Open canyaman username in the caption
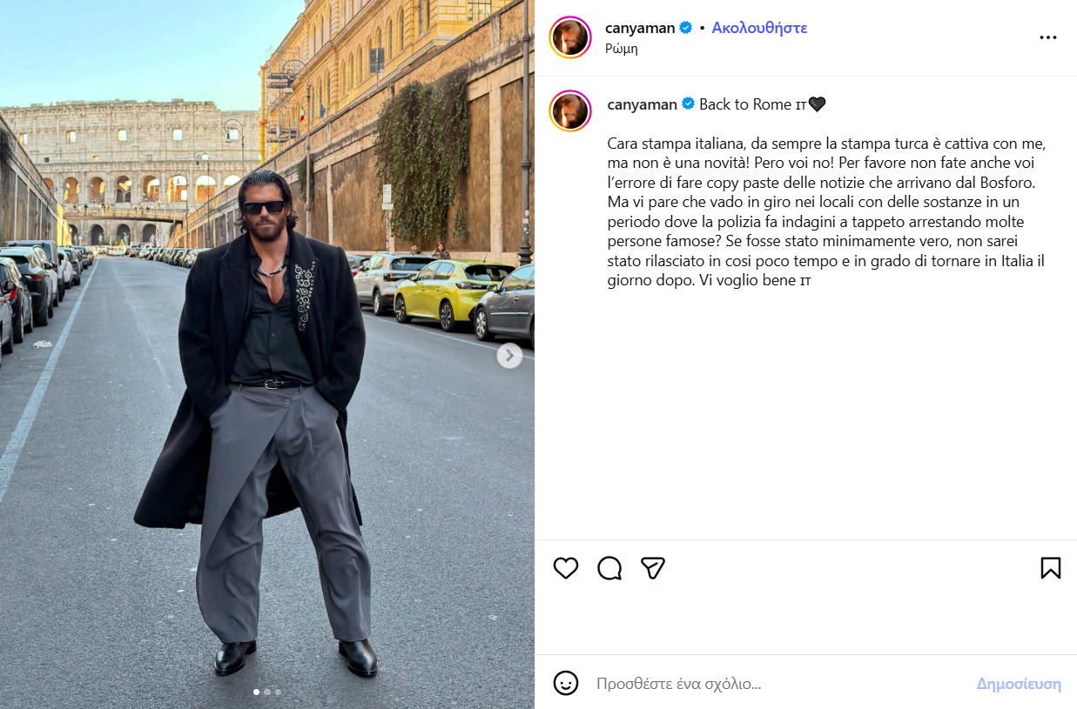Screen dimensions: 1077x709 [642, 104]
